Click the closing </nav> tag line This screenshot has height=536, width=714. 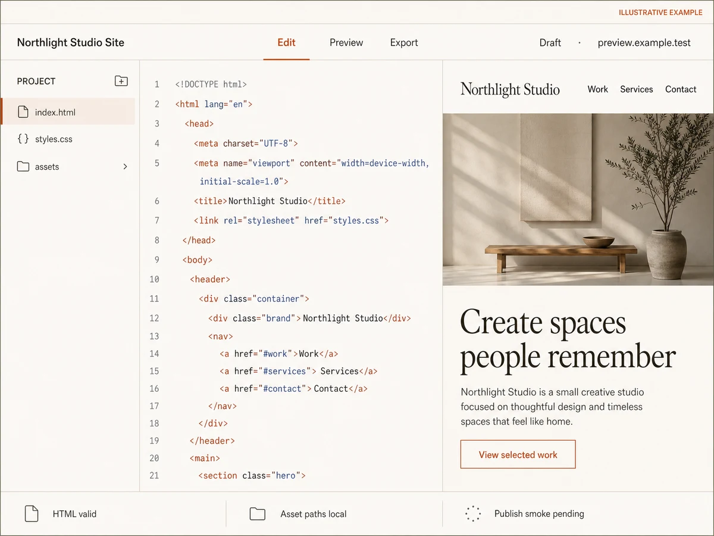(223, 406)
